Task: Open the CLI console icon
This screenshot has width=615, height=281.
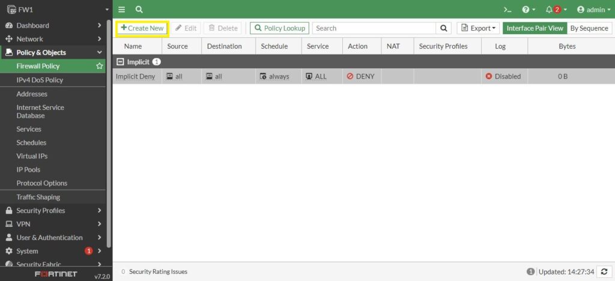Action: [x=507, y=10]
